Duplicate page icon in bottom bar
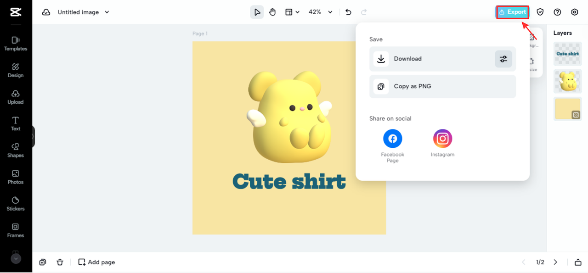The image size is (588, 273). pos(43,262)
